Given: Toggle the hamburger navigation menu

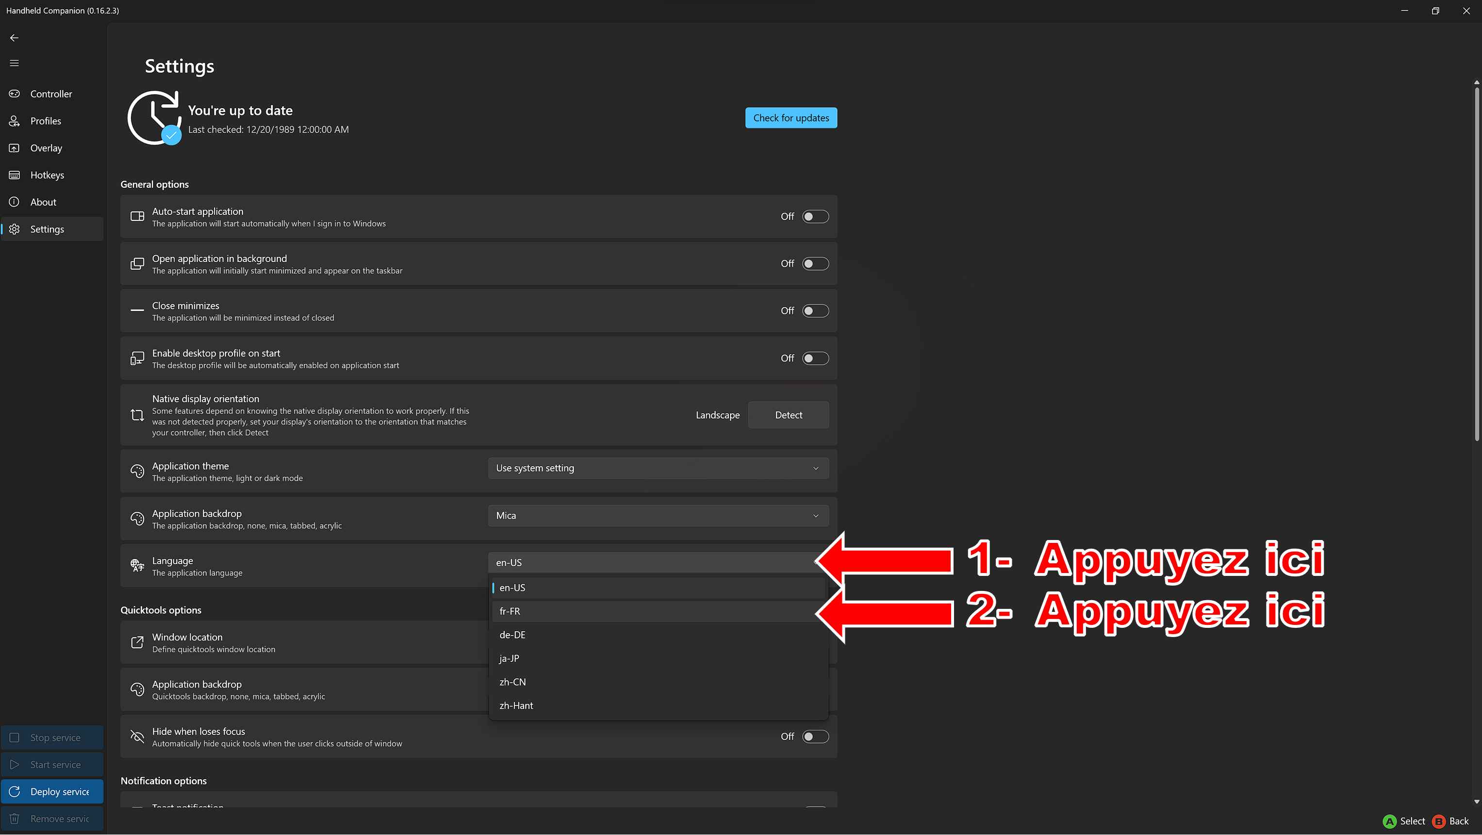Looking at the screenshot, I should 15,63.
